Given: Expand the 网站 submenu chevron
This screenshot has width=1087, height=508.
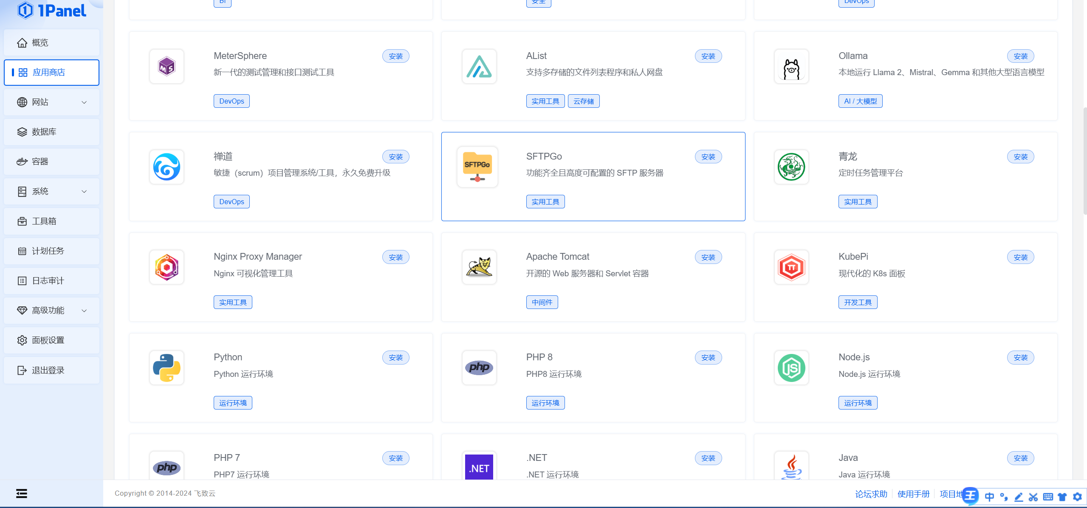Looking at the screenshot, I should pyautogui.click(x=84, y=102).
